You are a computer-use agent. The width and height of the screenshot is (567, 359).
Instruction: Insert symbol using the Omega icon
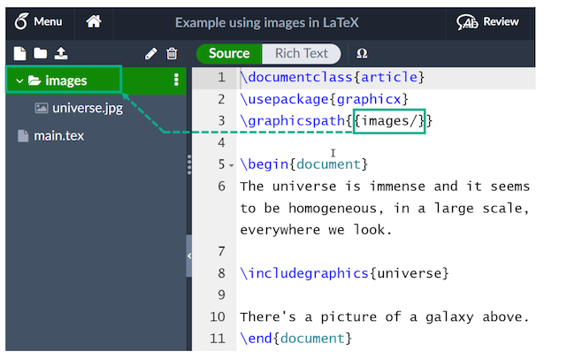[362, 53]
